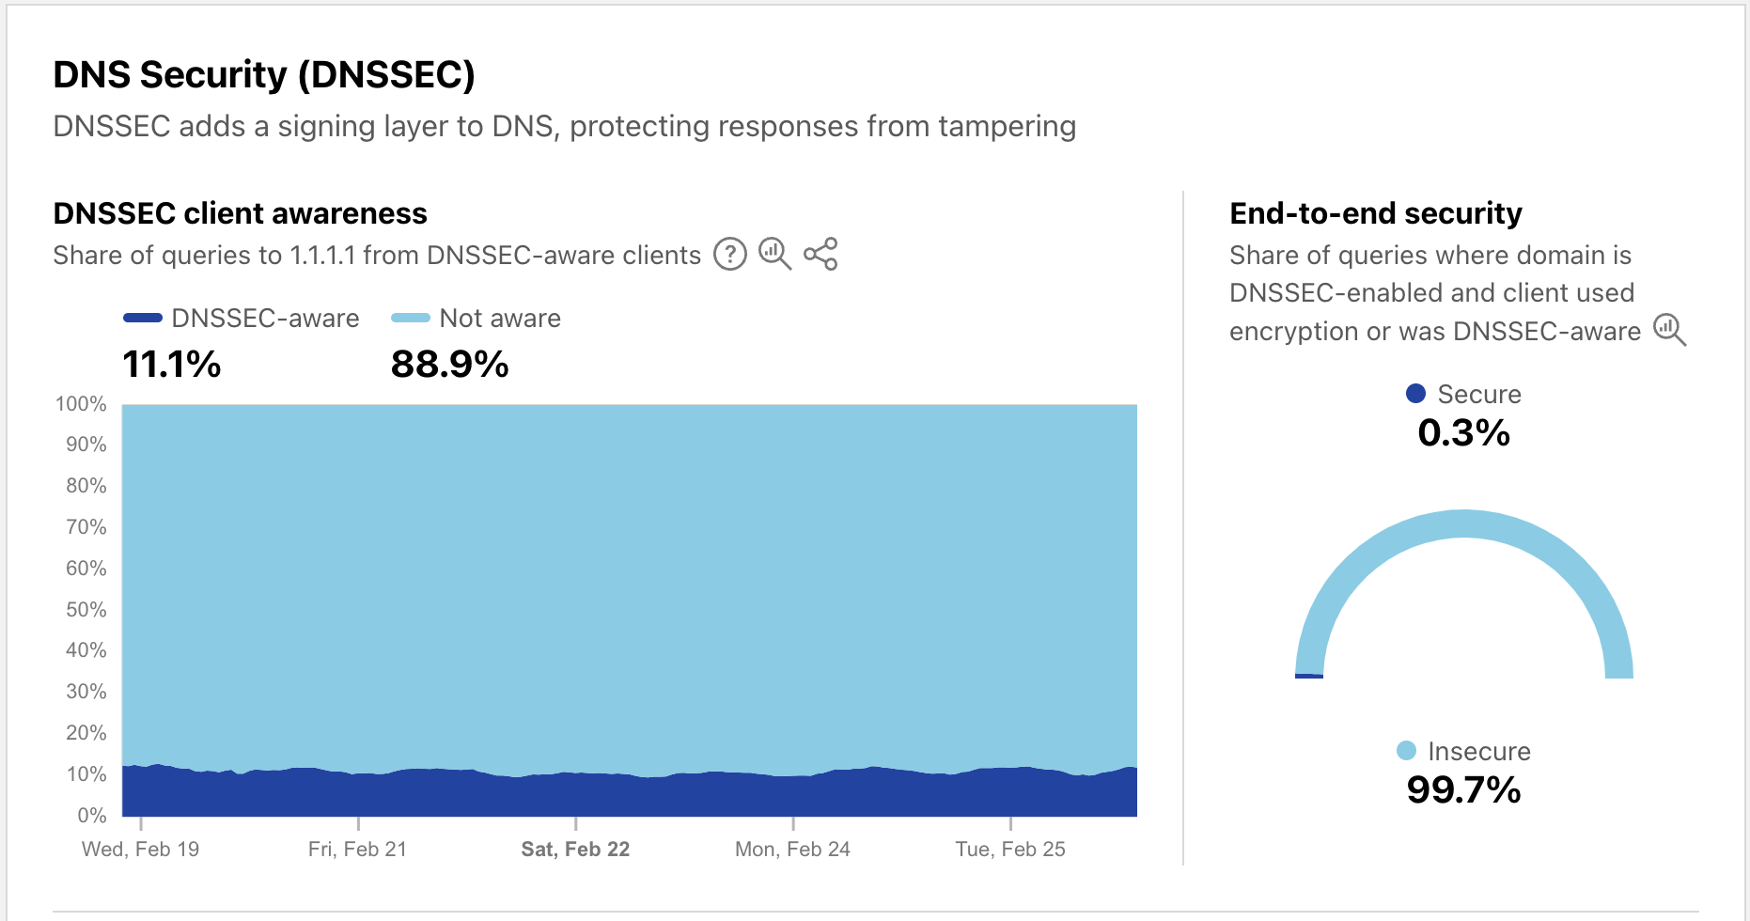This screenshot has width=1750, height=921.
Task: Click the share icon beside client awareness
Action: click(x=820, y=254)
